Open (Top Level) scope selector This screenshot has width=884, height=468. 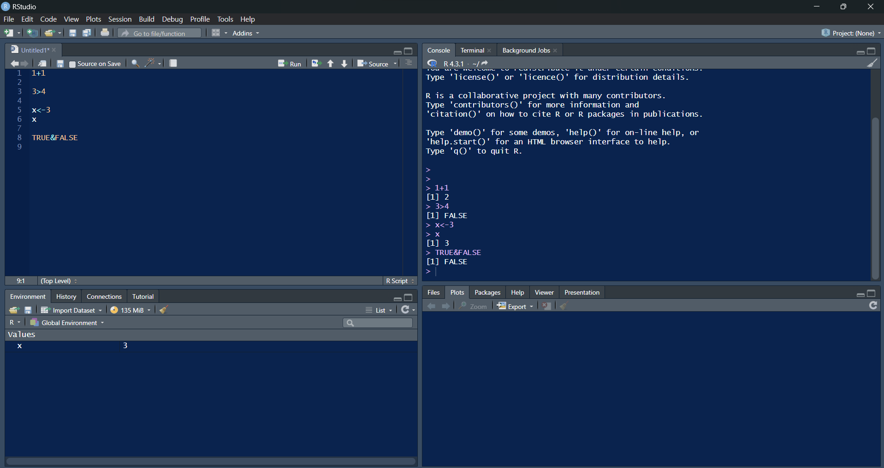click(x=59, y=281)
